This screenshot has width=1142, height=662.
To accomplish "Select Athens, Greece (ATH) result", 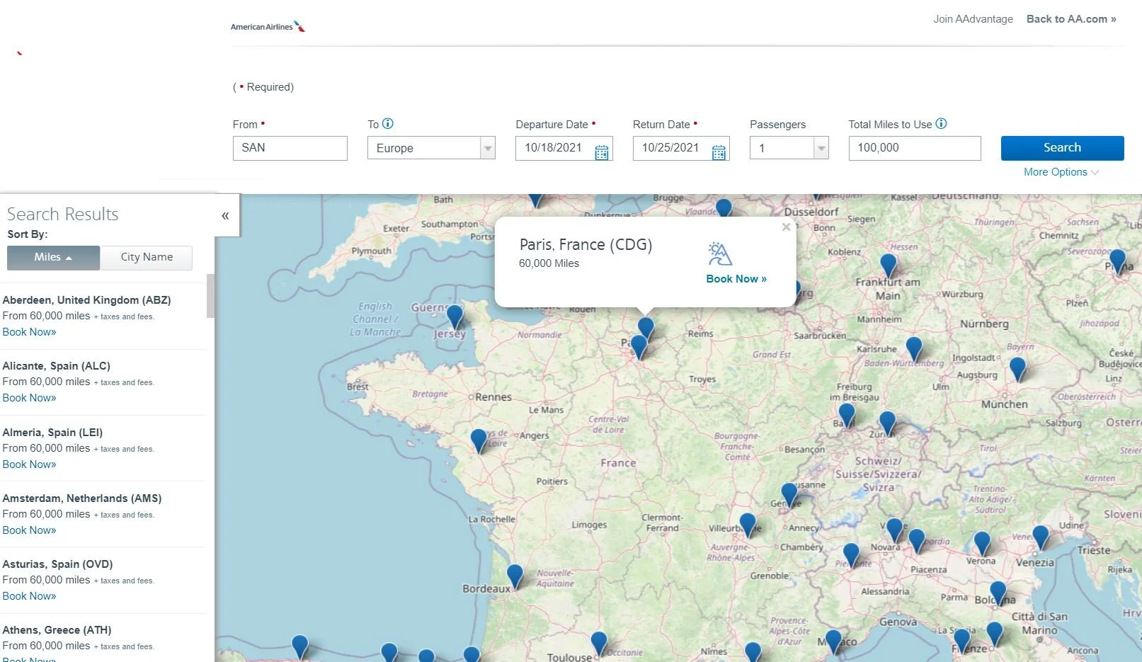I will click(57, 630).
